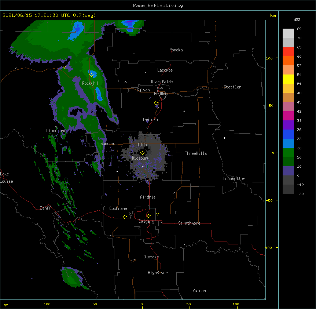The width and height of the screenshot is (316, 309).
Task: Click the km unit label at bottom left
Action: point(5,305)
